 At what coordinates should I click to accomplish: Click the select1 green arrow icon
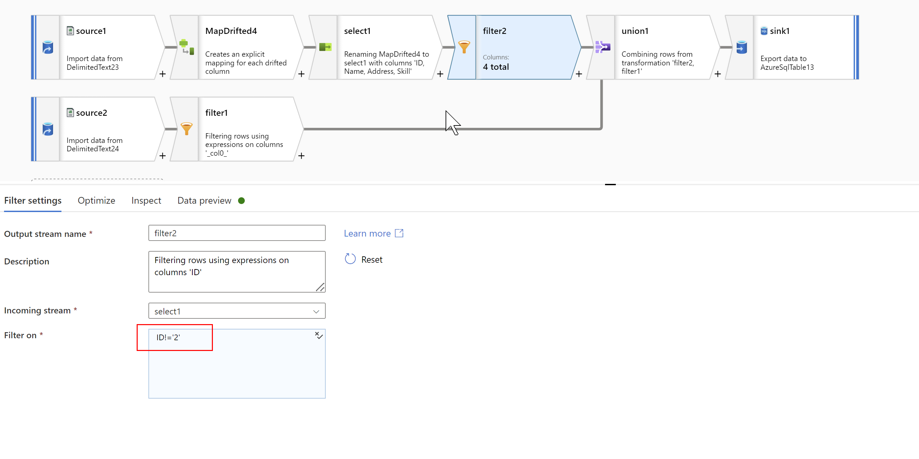[325, 47]
